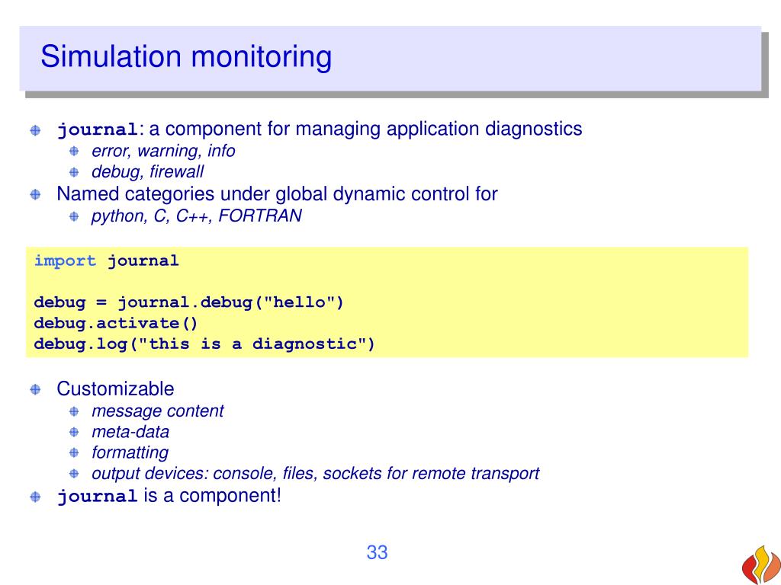Click the 'Simulation monitoring' slide title

click(x=186, y=56)
